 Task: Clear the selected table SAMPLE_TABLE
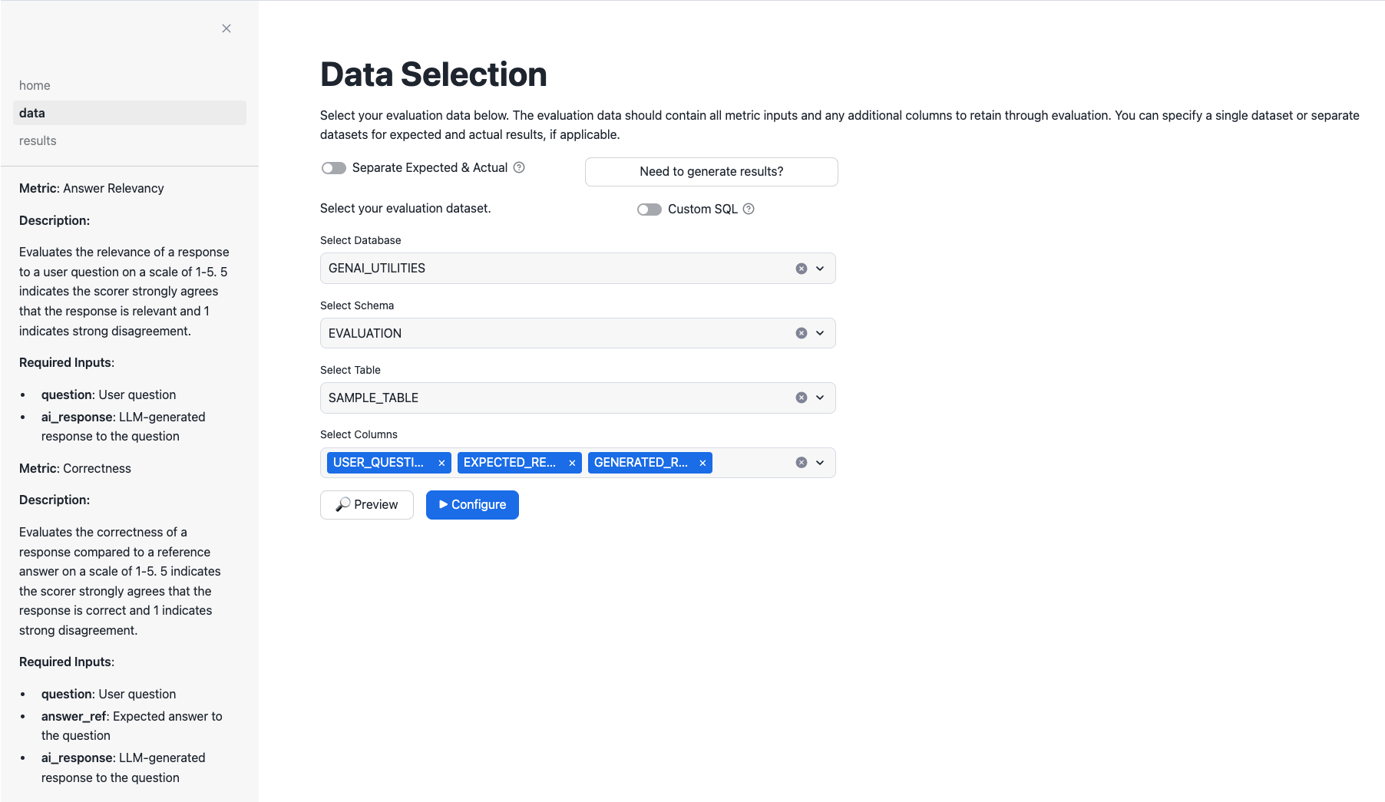pos(802,398)
